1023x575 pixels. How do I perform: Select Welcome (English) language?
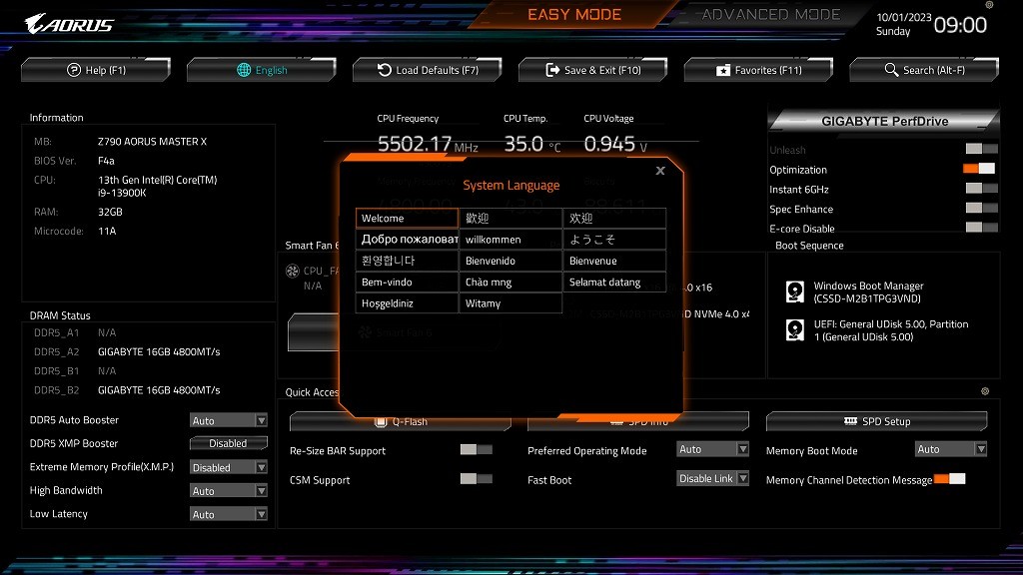tap(407, 219)
